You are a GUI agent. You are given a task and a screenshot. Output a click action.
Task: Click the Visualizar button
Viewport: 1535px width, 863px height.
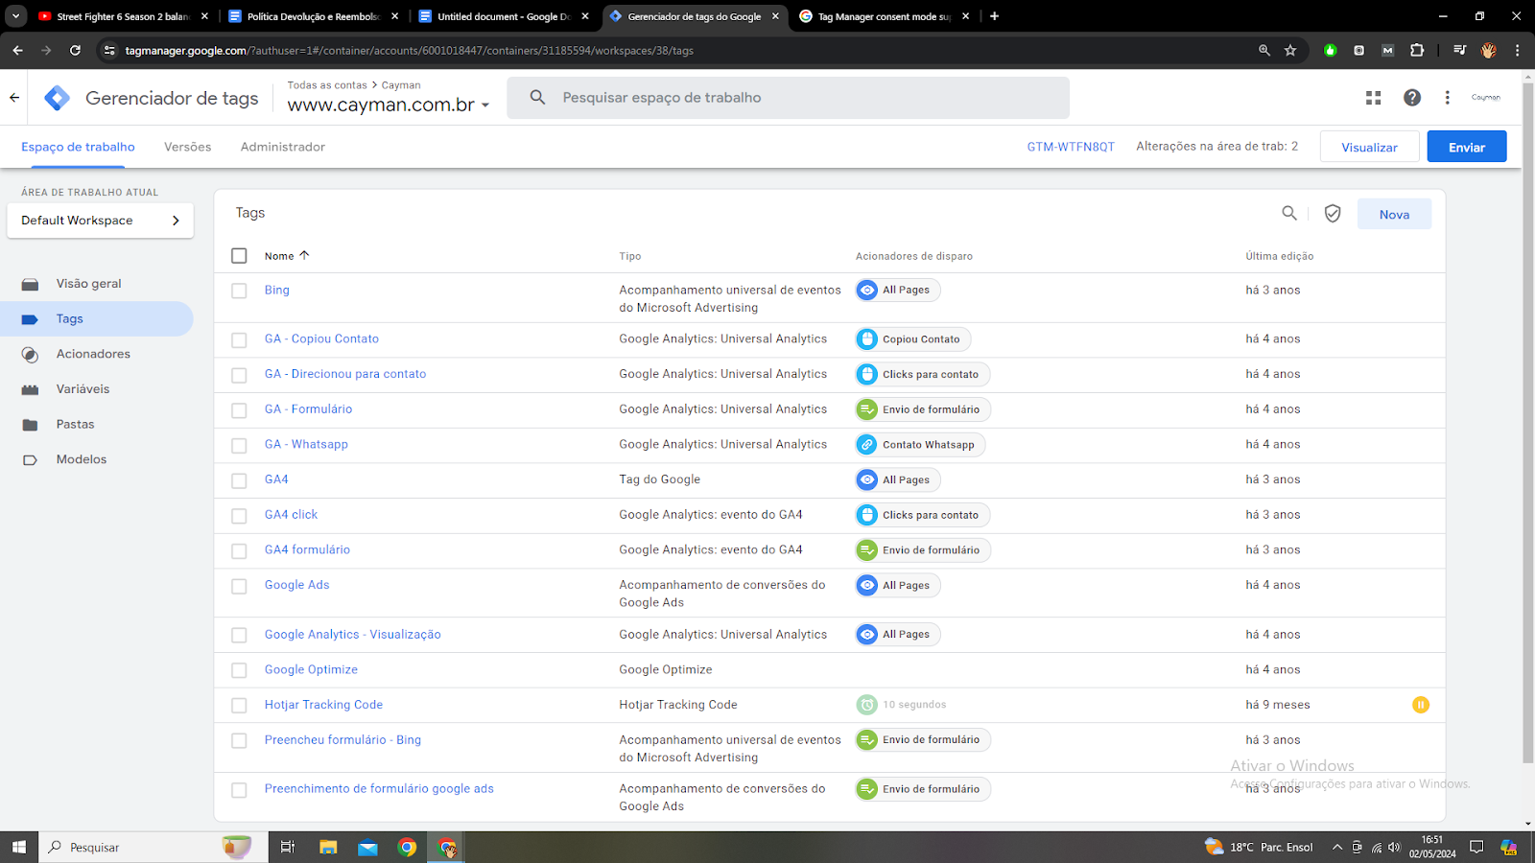1369,147
